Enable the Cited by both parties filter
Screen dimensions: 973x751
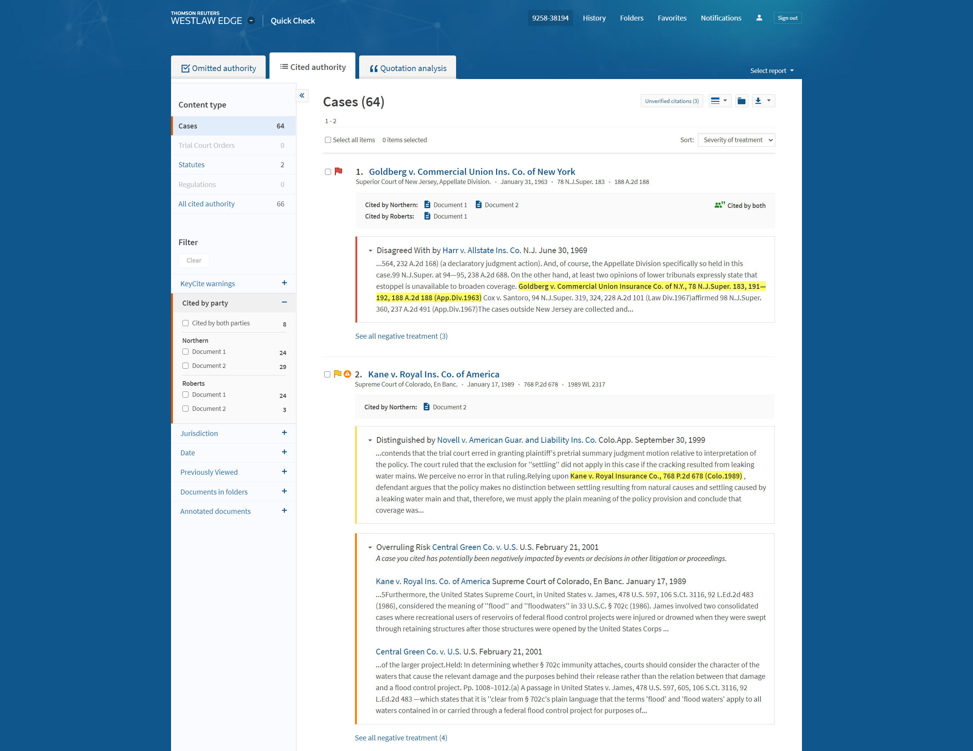click(x=185, y=323)
